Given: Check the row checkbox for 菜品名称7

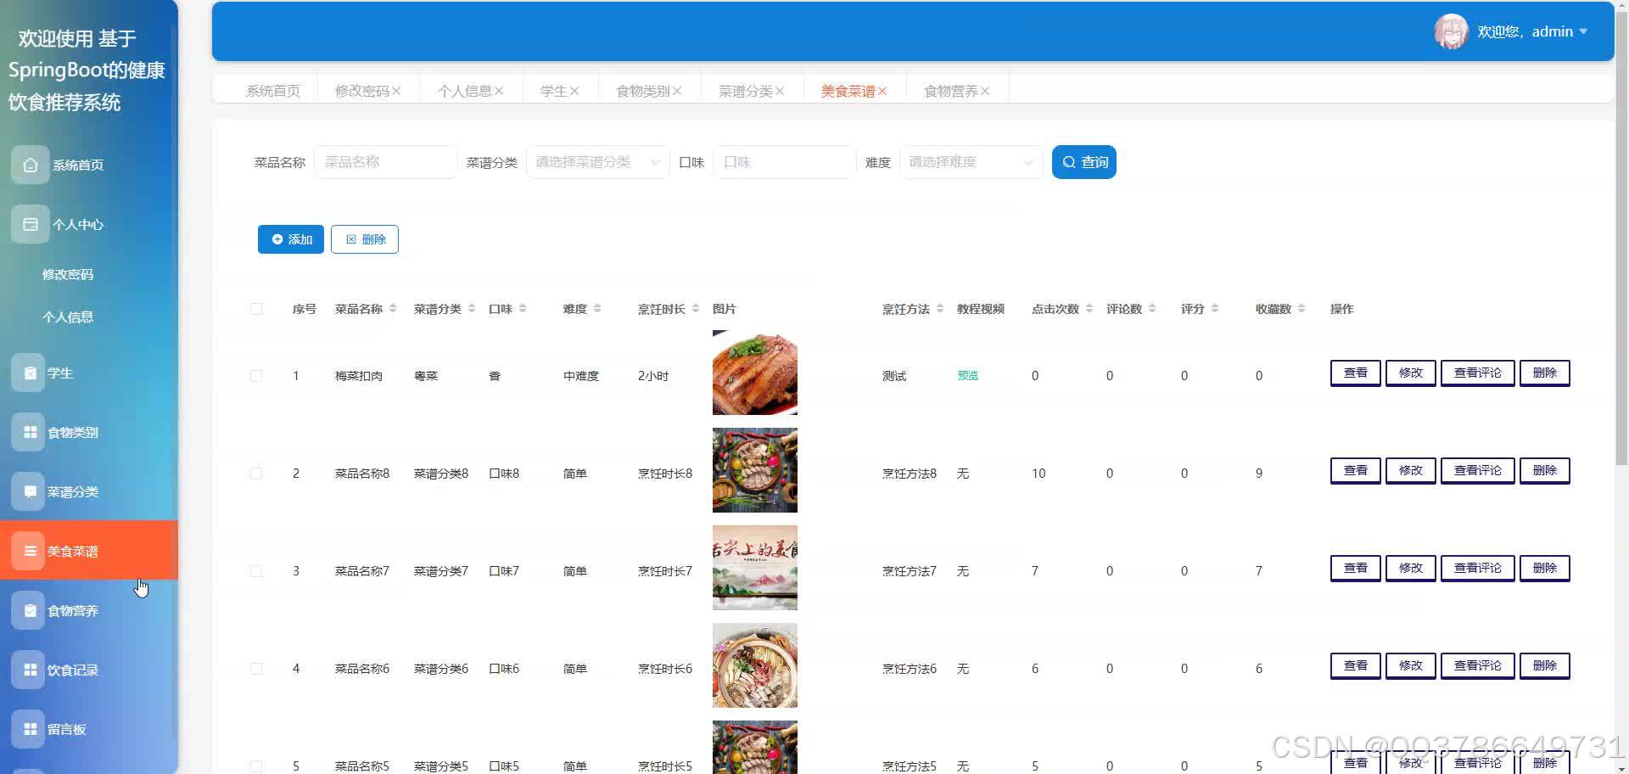Looking at the screenshot, I should [x=256, y=571].
